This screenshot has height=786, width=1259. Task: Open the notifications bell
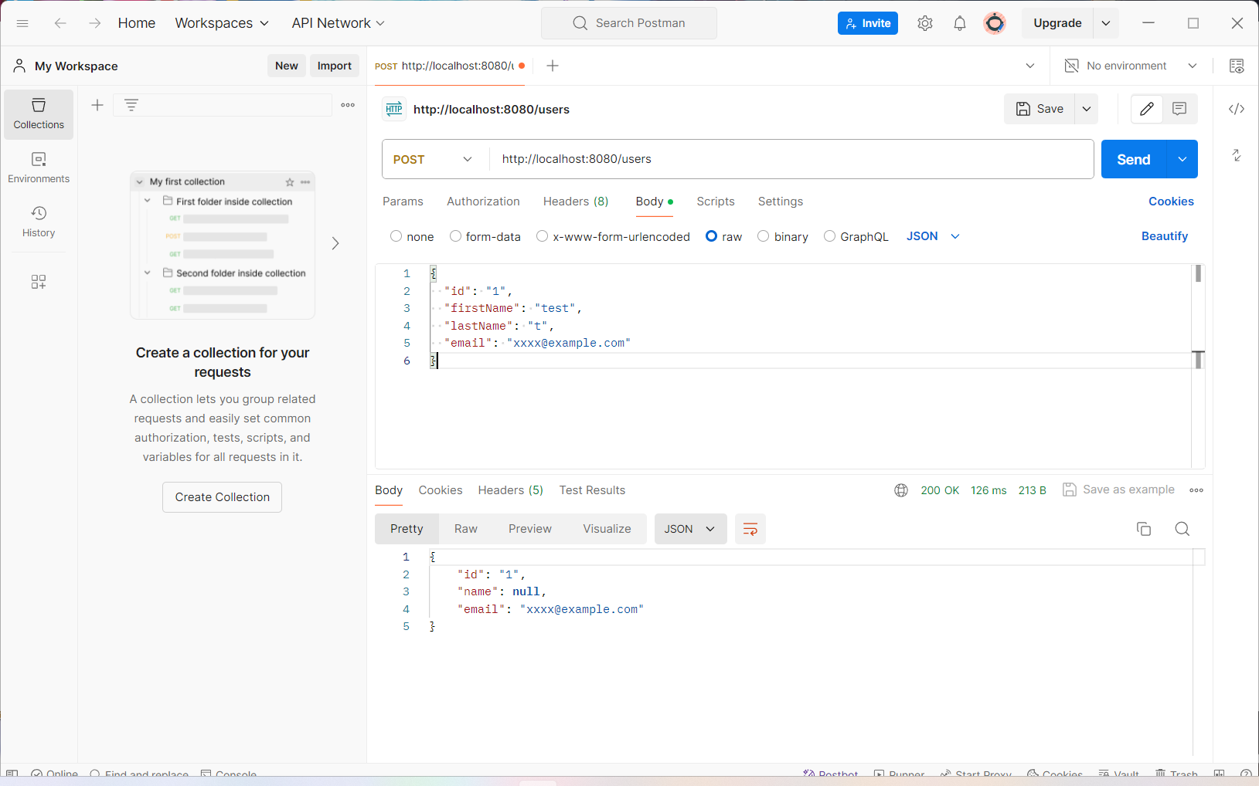pyautogui.click(x=960, y=23)
